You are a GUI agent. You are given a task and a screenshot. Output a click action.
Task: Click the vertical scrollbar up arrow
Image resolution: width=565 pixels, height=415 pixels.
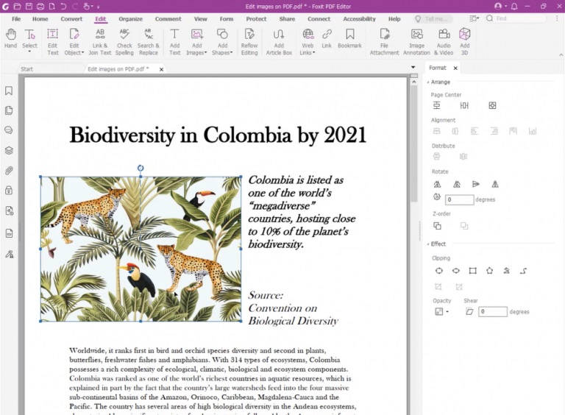[413, 82]
